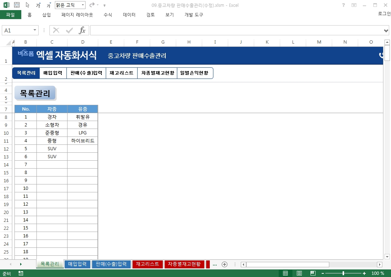Click the 판매(수출)입력 navigation button

(x=86, y=73)
